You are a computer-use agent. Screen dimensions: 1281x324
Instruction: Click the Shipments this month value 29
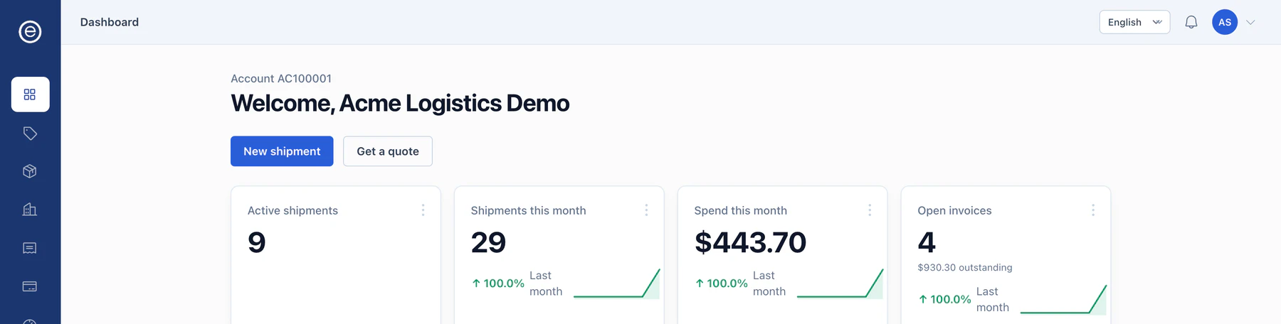[488, 242]
